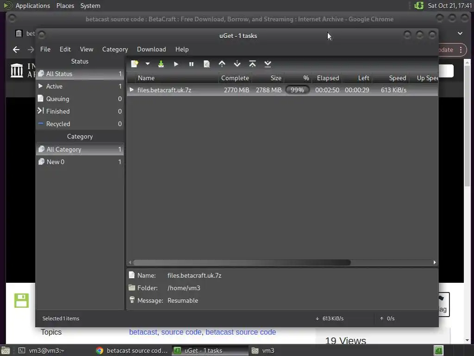Sort downloads by the Left column

pos(357,78)
